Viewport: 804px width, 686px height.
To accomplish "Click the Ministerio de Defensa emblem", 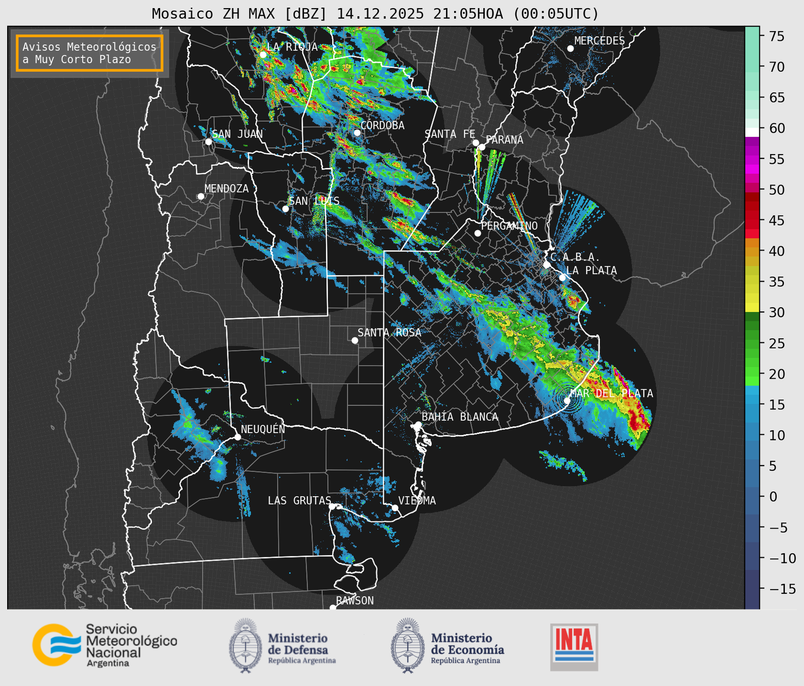I will point(245,645).
